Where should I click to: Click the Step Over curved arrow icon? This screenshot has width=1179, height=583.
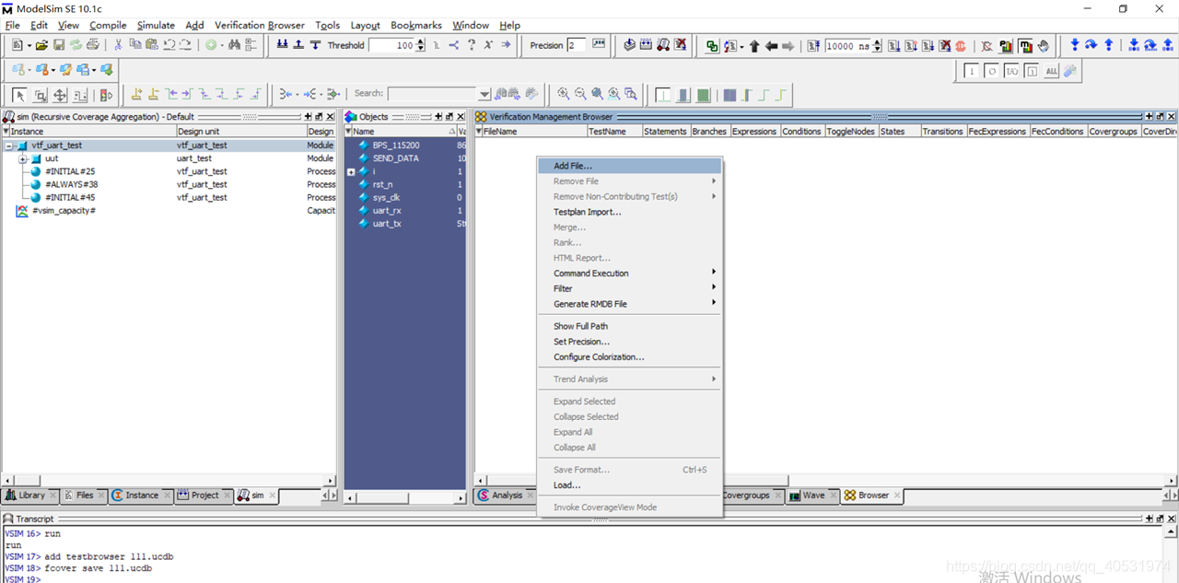tap(1091, 45)
